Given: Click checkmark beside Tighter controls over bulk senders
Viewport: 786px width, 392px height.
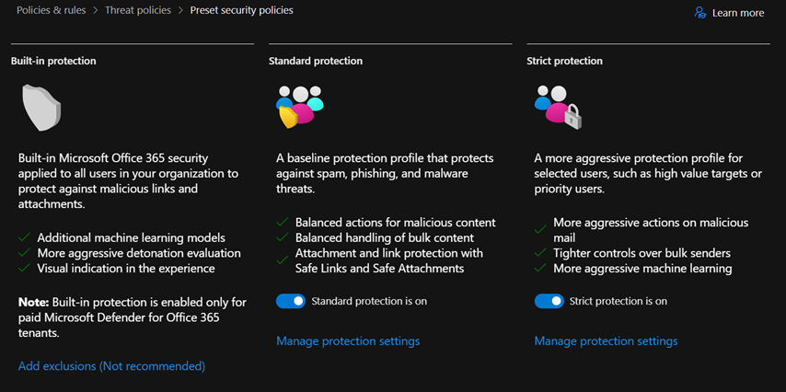Looking at the screenshot, I should click(540, 253).
